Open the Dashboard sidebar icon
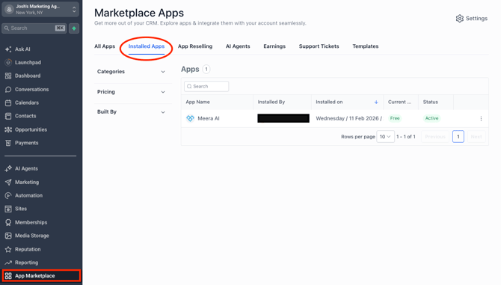The width and height of the screenshot is (501, 285). [x=8, y=76]
